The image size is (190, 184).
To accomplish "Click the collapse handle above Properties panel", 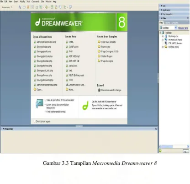I will point(79,126).
